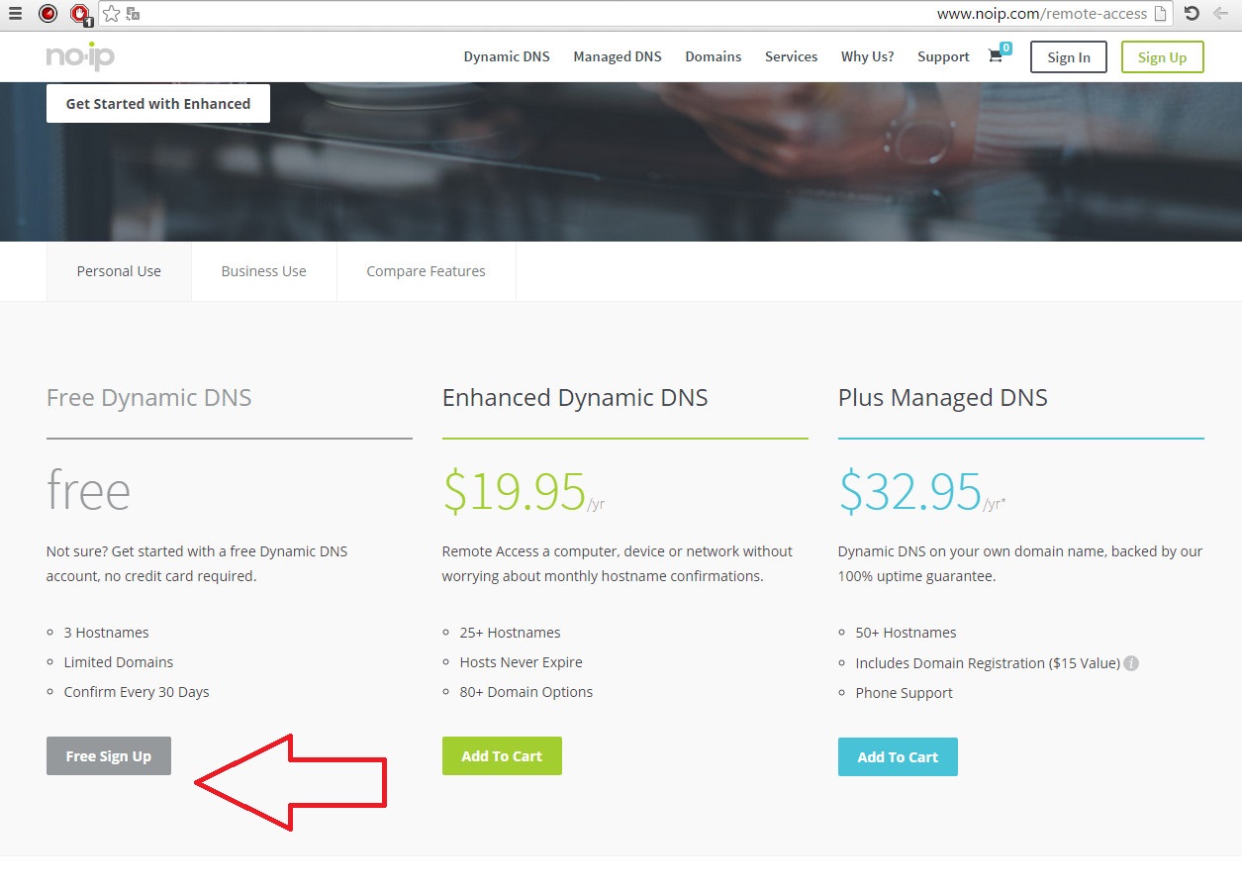The image size is (1242, 892).
Task: Reload the page with the refresh icon
Action: click(x=1192, y=14)
